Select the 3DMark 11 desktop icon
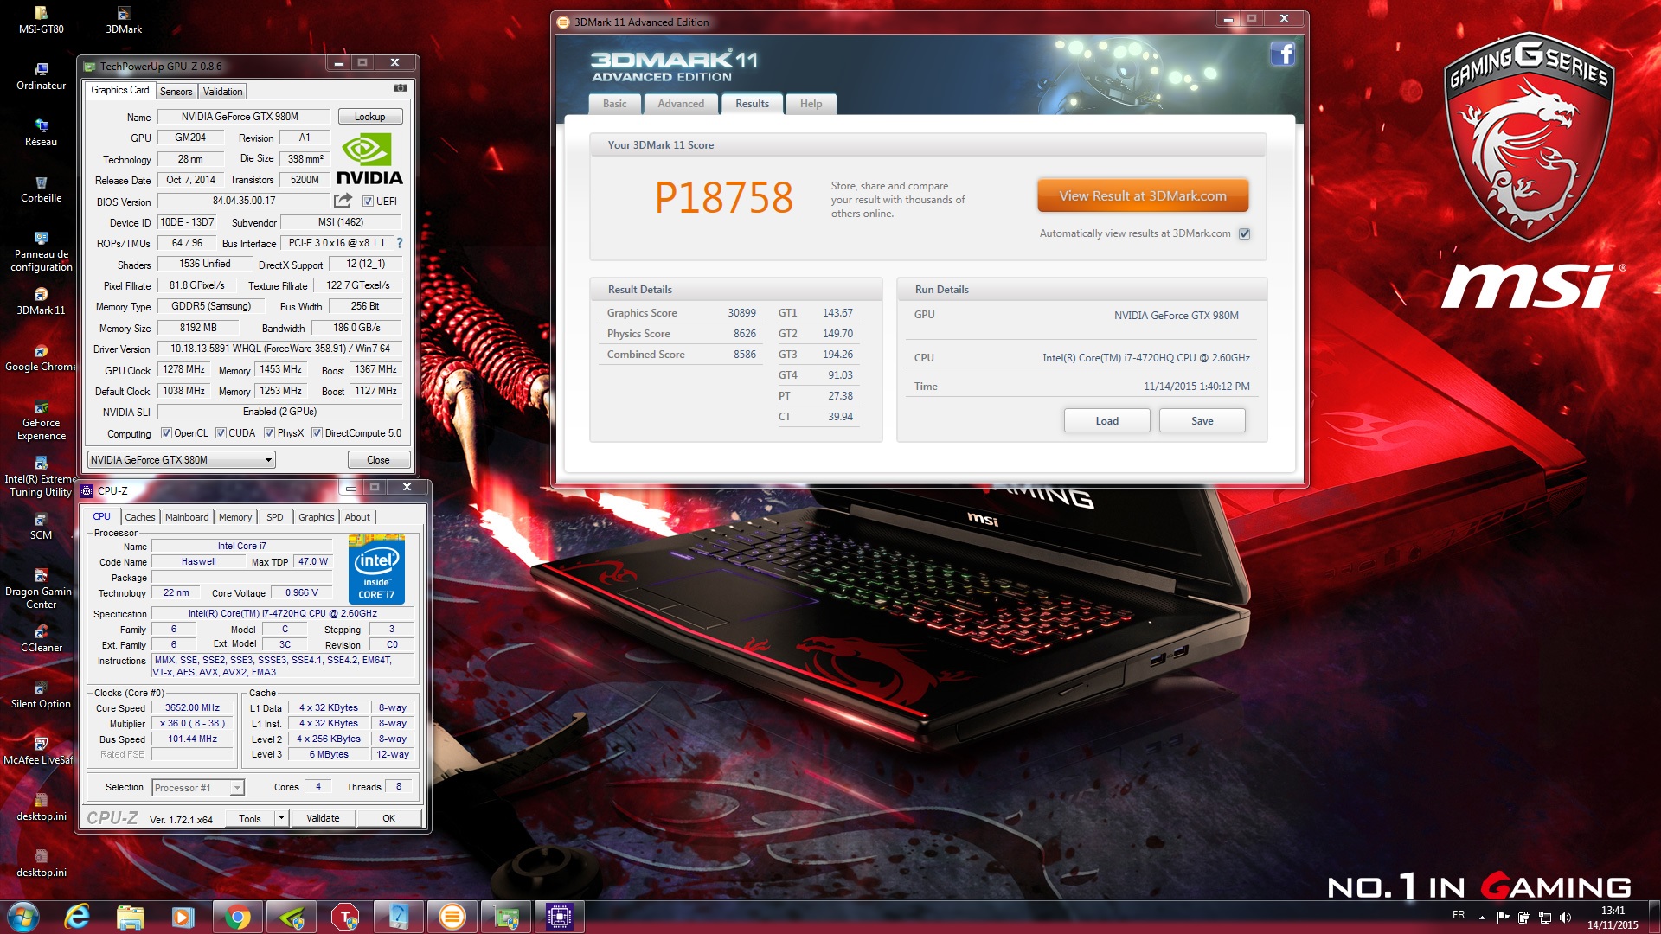The width and height of the screenshot is (1661, 934). 41,301
